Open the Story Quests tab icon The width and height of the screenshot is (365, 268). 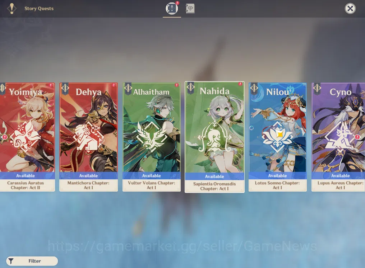[172, 9]
